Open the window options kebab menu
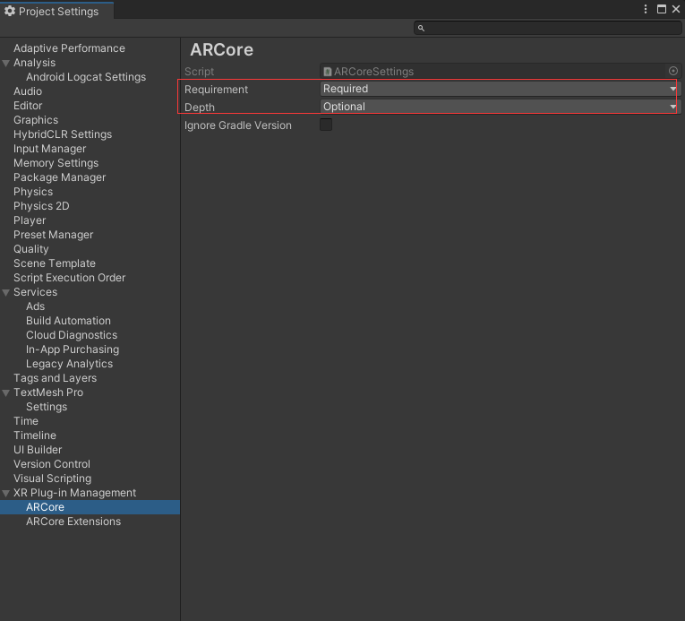Image resolution: width=685 pixels, height=621 pixels. 646,9
